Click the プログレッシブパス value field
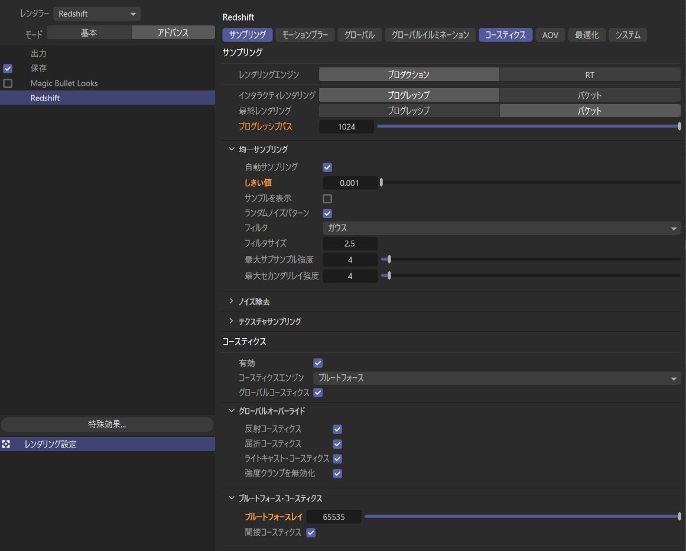Screen dimensions: 686x551 (346, 127)
